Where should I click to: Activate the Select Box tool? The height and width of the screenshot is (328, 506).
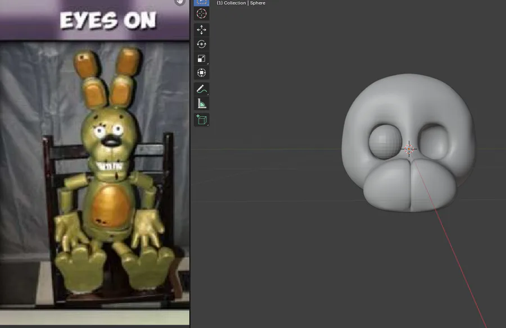(x=201, y=3)
